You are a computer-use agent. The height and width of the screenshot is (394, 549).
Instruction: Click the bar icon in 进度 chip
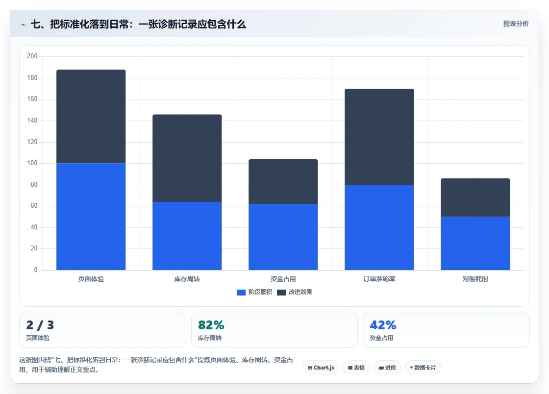(x=381, y=368)
